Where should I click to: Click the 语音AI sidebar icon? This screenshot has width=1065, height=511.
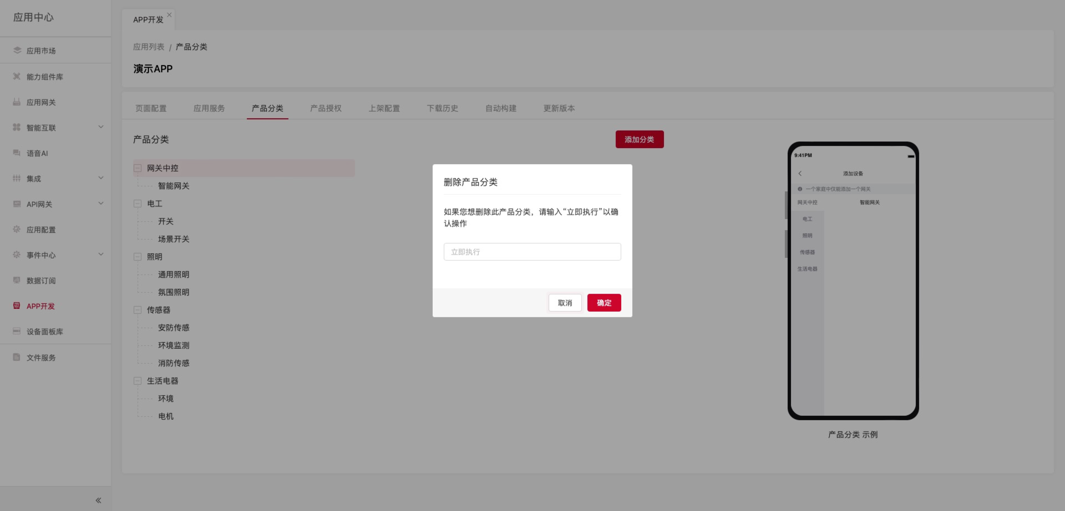pyautogui.click(x=17, y=153)
